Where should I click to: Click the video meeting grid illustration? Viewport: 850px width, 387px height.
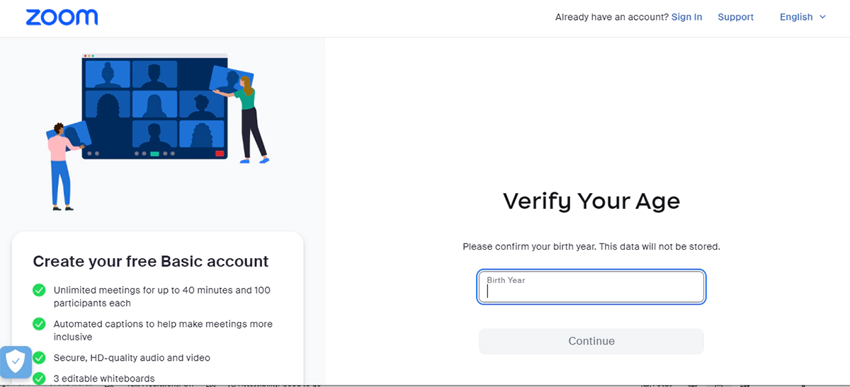coord(154,106)
